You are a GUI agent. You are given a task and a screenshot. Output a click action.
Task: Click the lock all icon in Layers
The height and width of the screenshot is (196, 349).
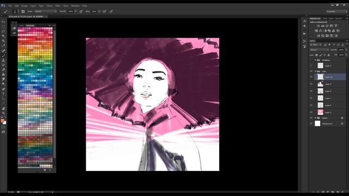point(328,55)
